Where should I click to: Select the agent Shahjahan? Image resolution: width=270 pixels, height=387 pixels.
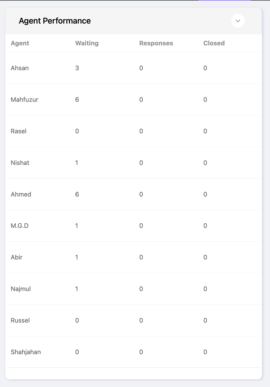[x=26, y=352]
